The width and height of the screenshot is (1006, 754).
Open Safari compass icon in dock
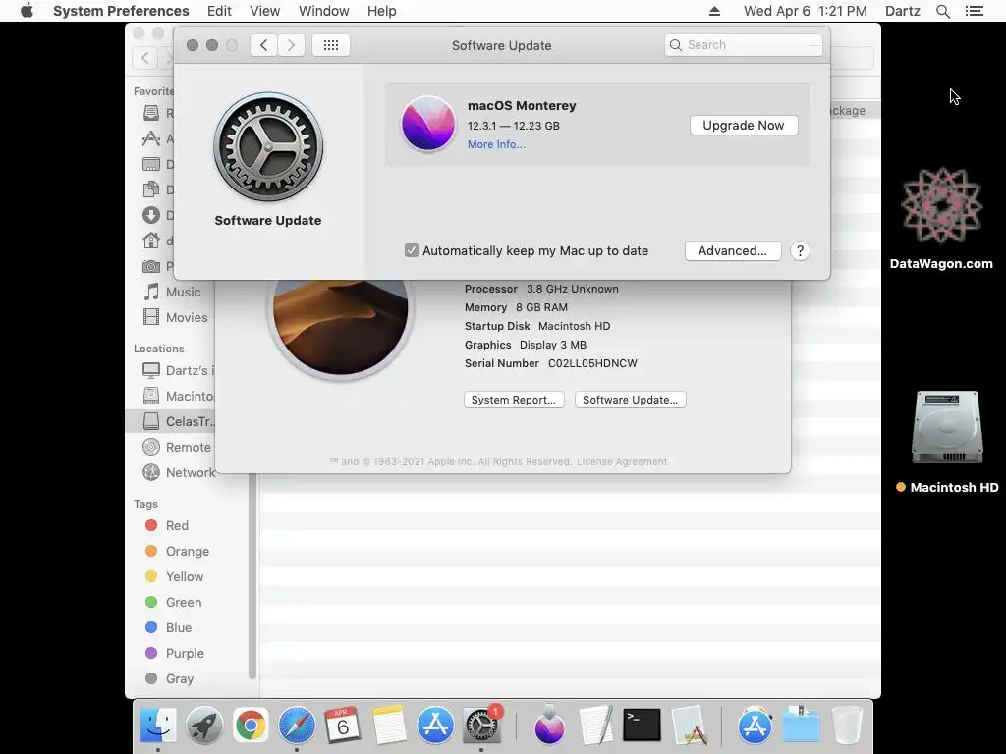point(297,726)
